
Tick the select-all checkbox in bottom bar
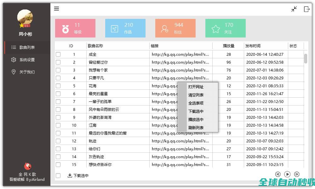pos(58,176)
